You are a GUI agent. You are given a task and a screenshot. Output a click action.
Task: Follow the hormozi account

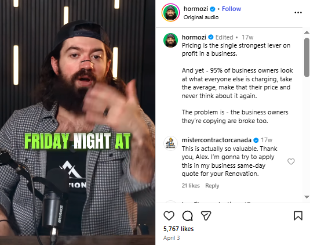click(x=231, y=9)
